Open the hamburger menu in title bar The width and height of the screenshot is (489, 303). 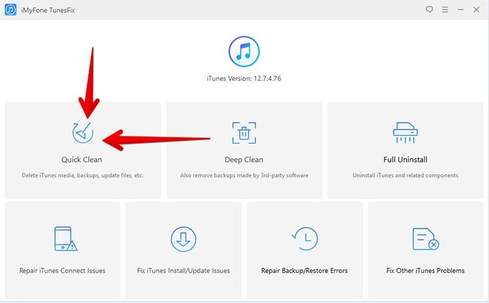click(445, 10)
